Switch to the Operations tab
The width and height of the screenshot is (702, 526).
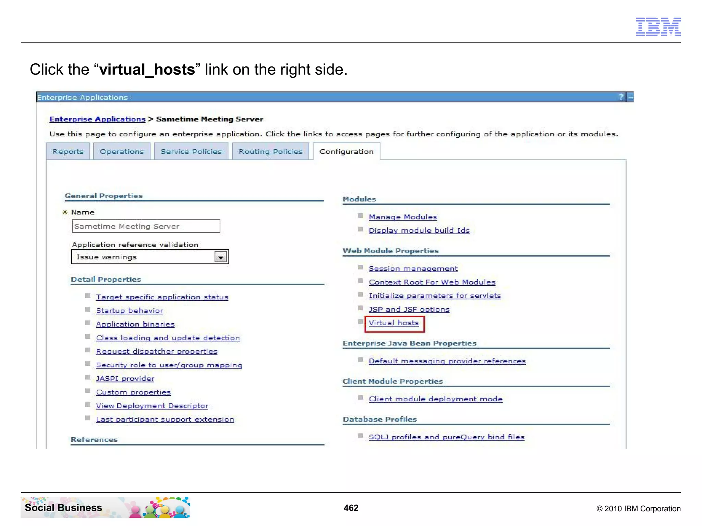122,152
